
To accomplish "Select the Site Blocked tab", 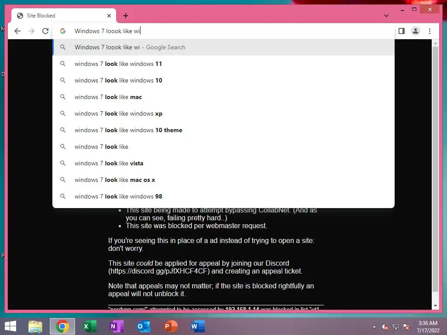I will (64, 16).
